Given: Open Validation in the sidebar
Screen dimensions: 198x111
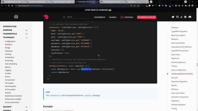Looking at the screenshot, I should 9,51.
